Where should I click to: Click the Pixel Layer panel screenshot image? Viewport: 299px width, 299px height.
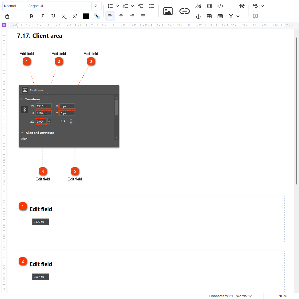coord(69,116)
